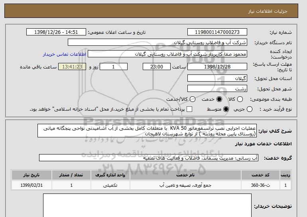The width and height of the screenshot is (307, 217).
Task: Click the ساعت باقی مانده label
Action: click(x=38, y=67)
